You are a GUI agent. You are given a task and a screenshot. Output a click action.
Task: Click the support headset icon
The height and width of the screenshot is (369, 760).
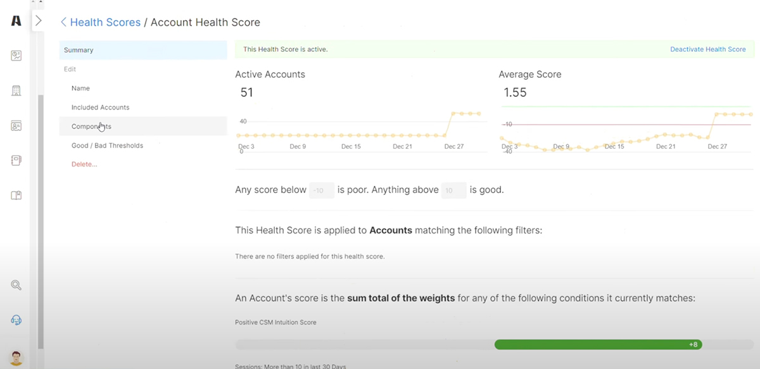coord(16,320)
